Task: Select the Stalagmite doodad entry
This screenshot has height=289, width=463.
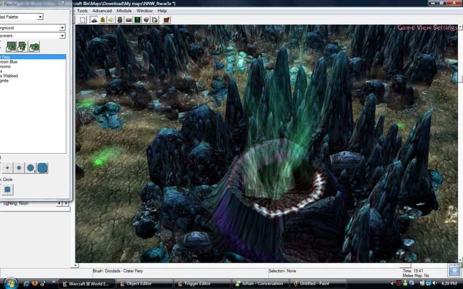Action: pos(33,80)
